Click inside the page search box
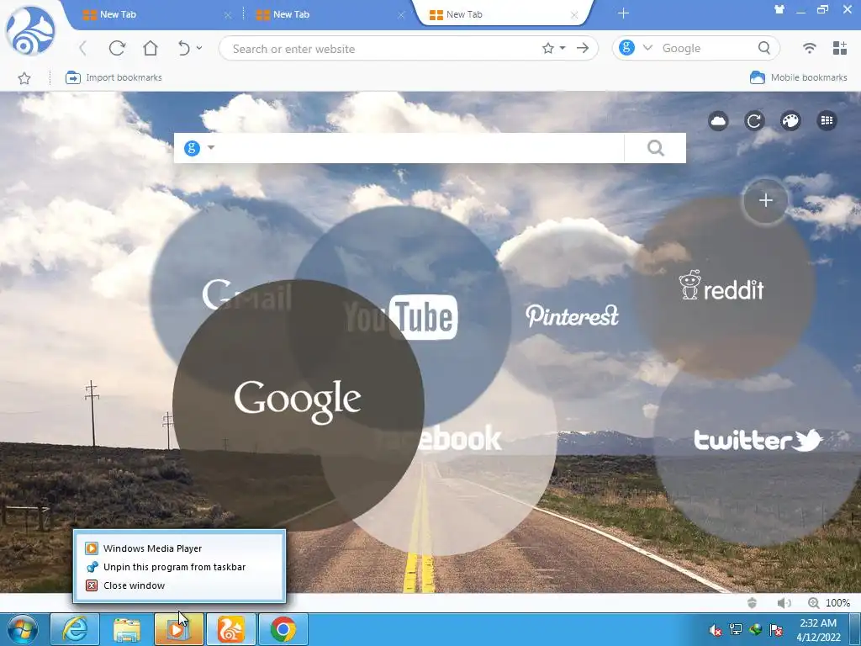The height and width of the screenshot is (646, 861). 420,148
